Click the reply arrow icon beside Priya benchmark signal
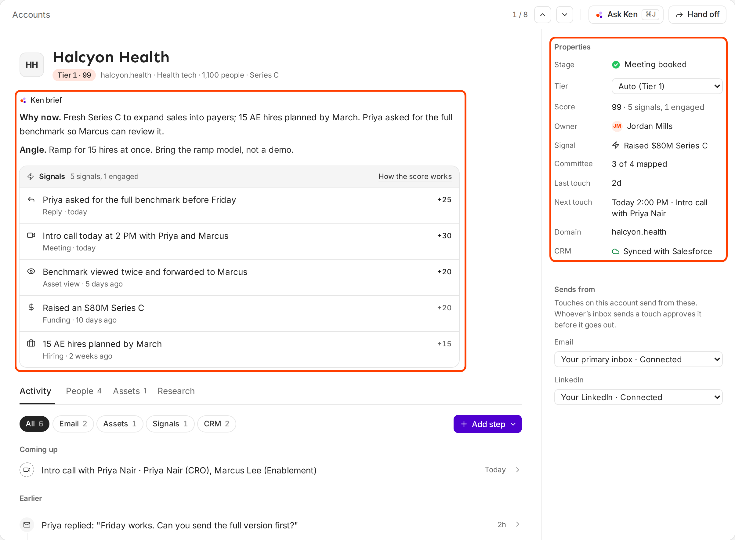Viewport: 735px width, 540px height. pos(31,199)
